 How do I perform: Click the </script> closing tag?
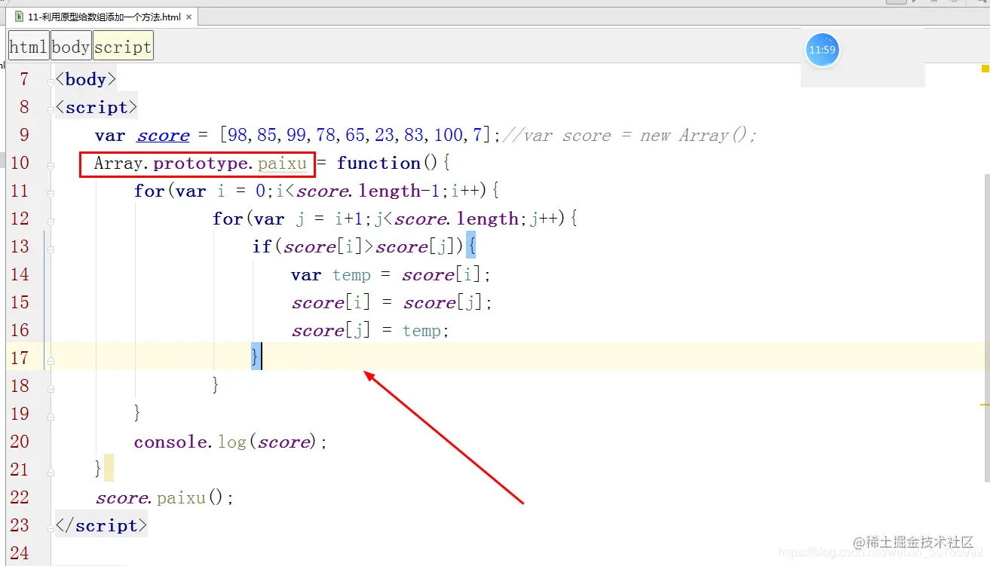click(x=102, y=525)
